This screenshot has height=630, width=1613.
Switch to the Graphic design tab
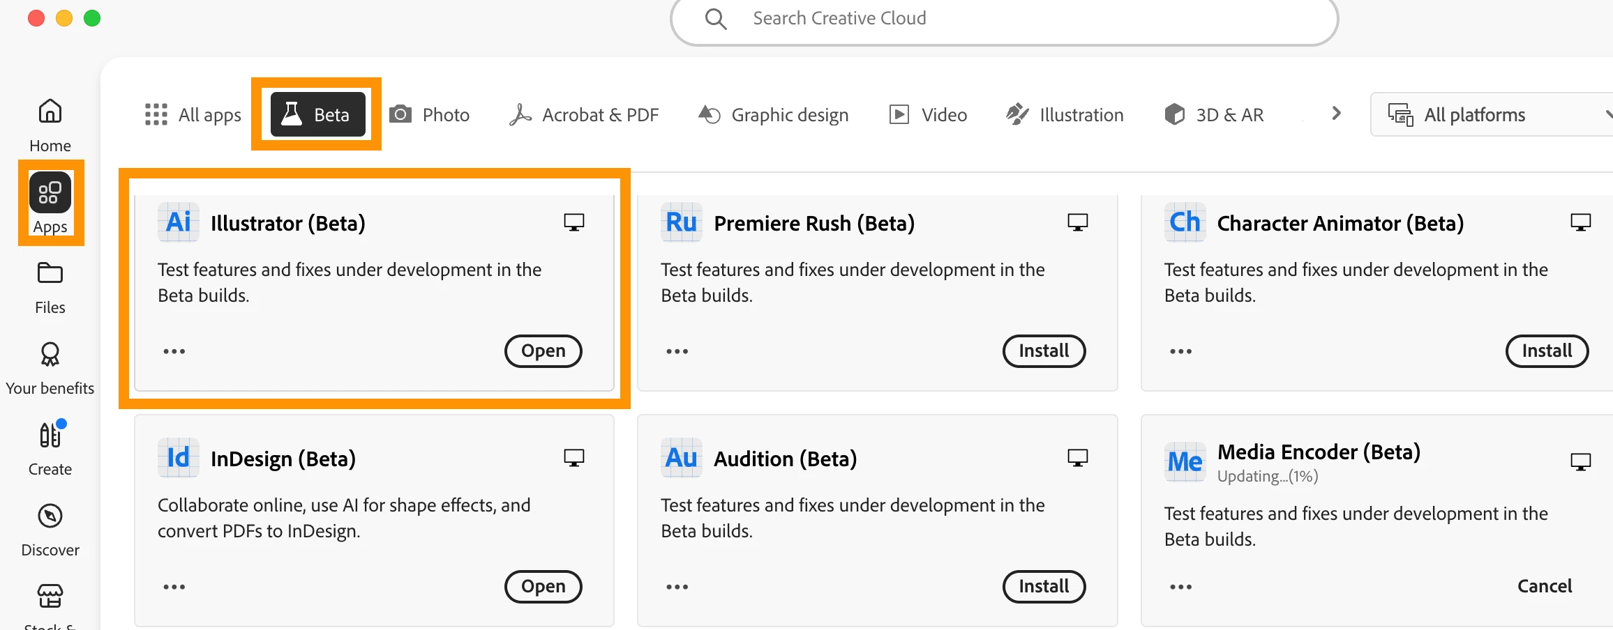[773, 114]
